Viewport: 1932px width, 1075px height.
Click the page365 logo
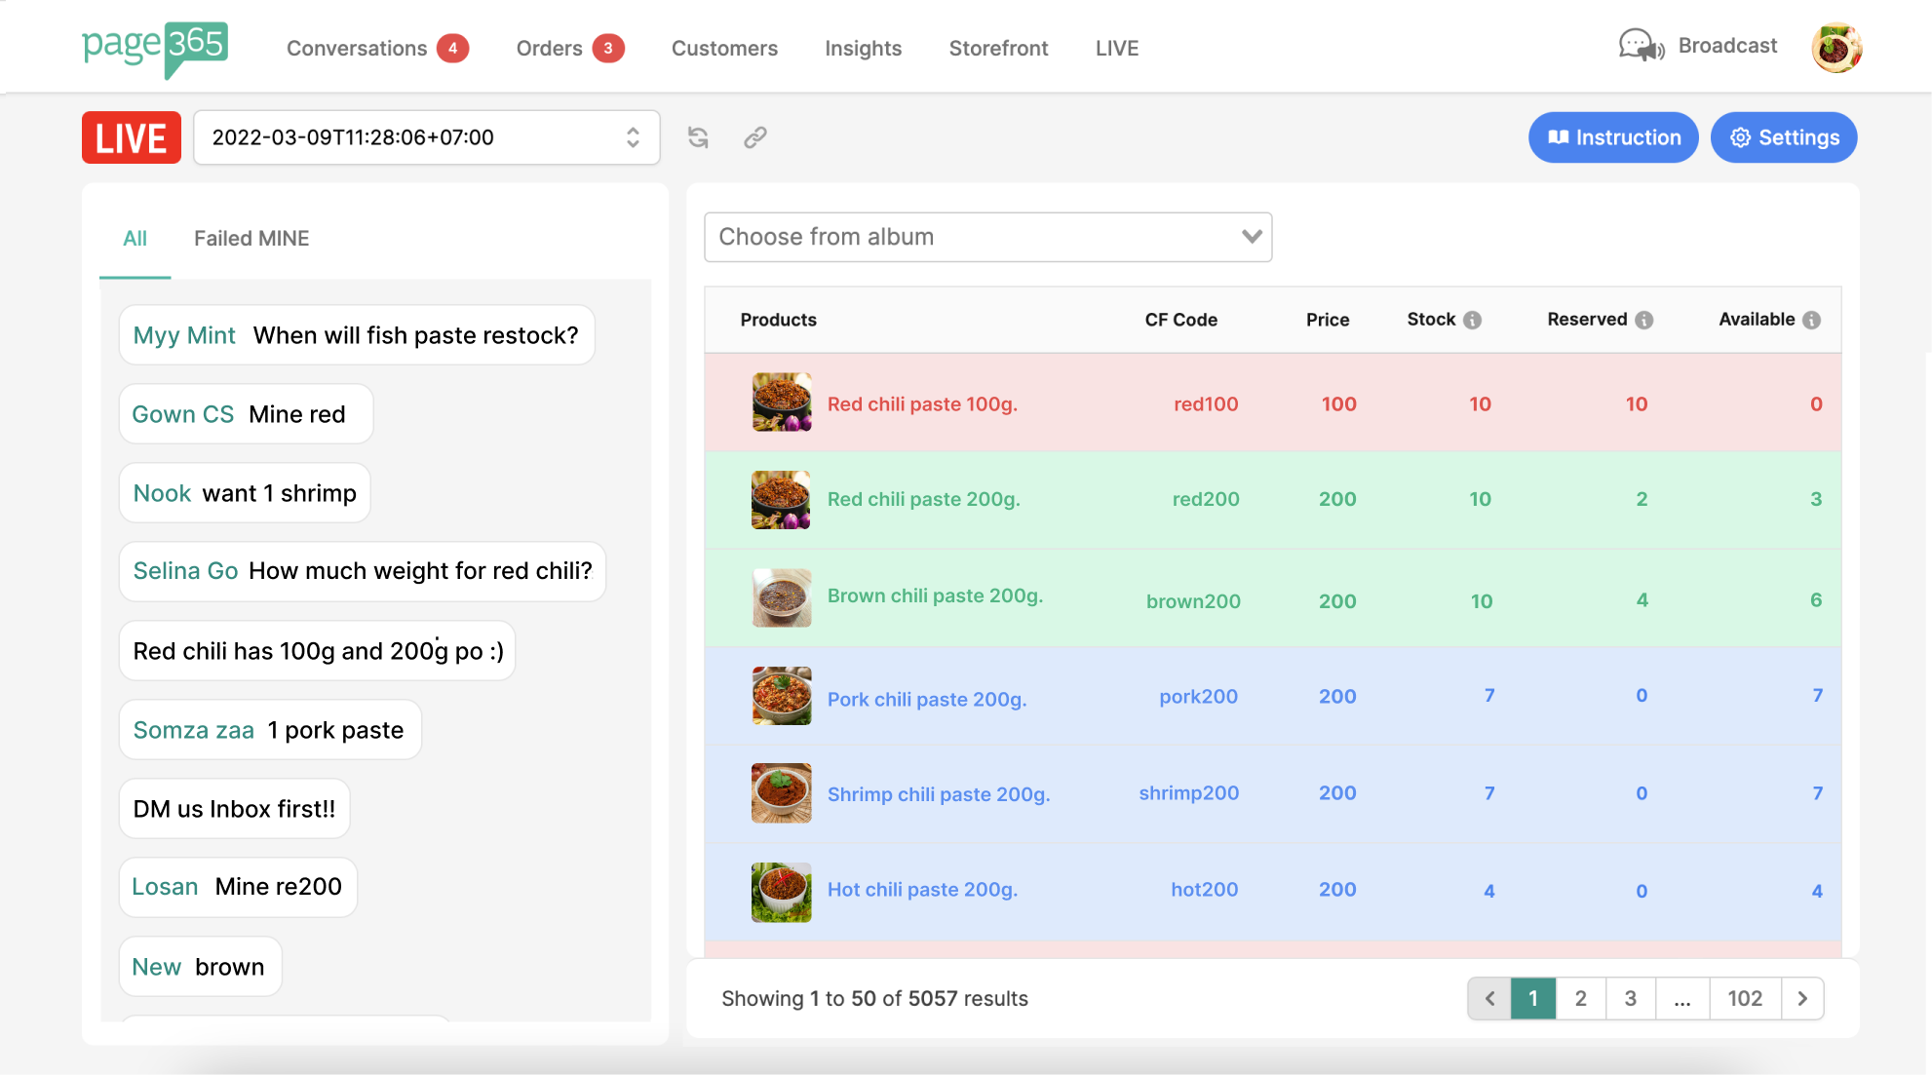[155, 47]
